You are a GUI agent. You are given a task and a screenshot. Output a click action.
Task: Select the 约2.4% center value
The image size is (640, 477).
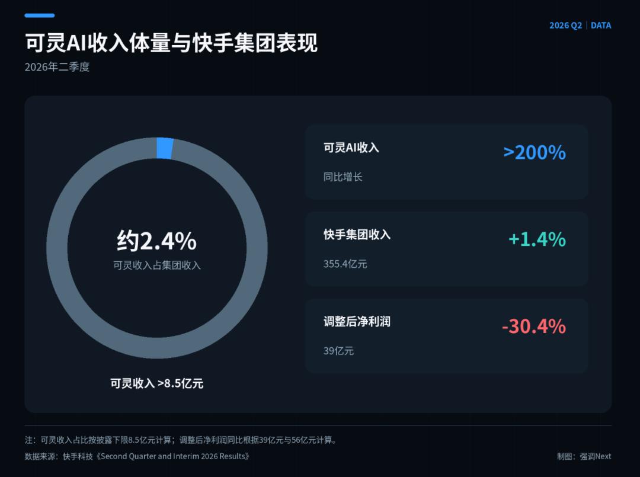point(156,241)
